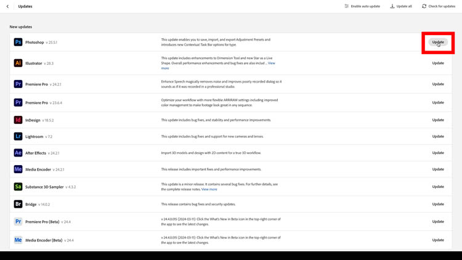The width and height of the screenshot is (462, 260).
Task: Click the Import 3D models description text
Action: point(211,153)
